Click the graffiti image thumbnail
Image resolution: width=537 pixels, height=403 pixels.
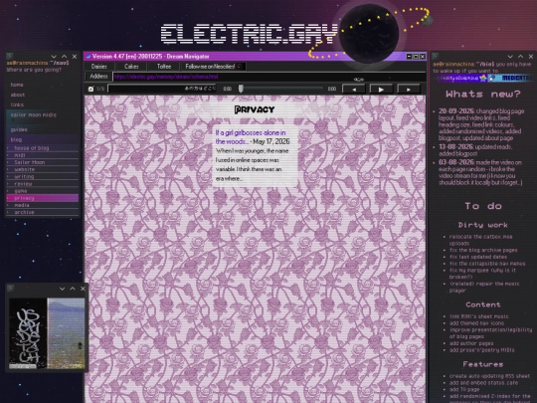point(28,333)
